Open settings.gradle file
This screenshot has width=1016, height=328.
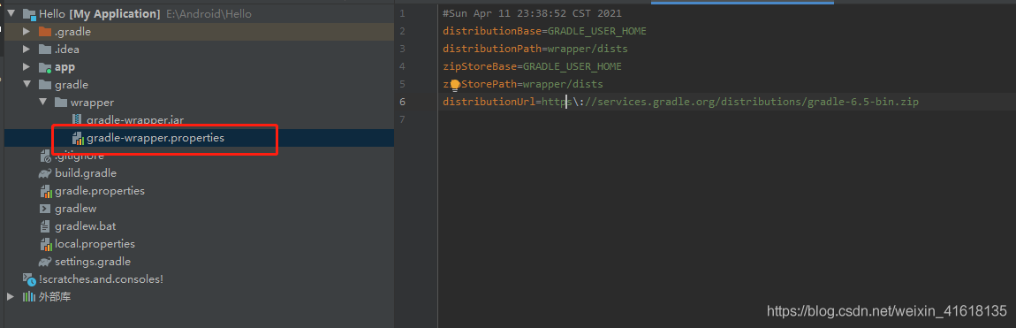93,262
